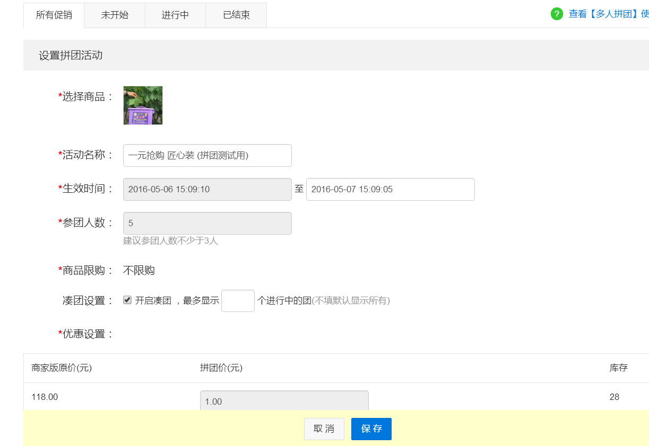The width and height of the screenshot is (649, 446).
Task: Click the stock value 28
Action: pyautogui.click(x=615, y=397)
